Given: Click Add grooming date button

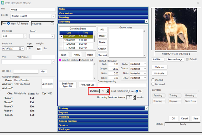Looking at the screenshot, I should (102, 29).
